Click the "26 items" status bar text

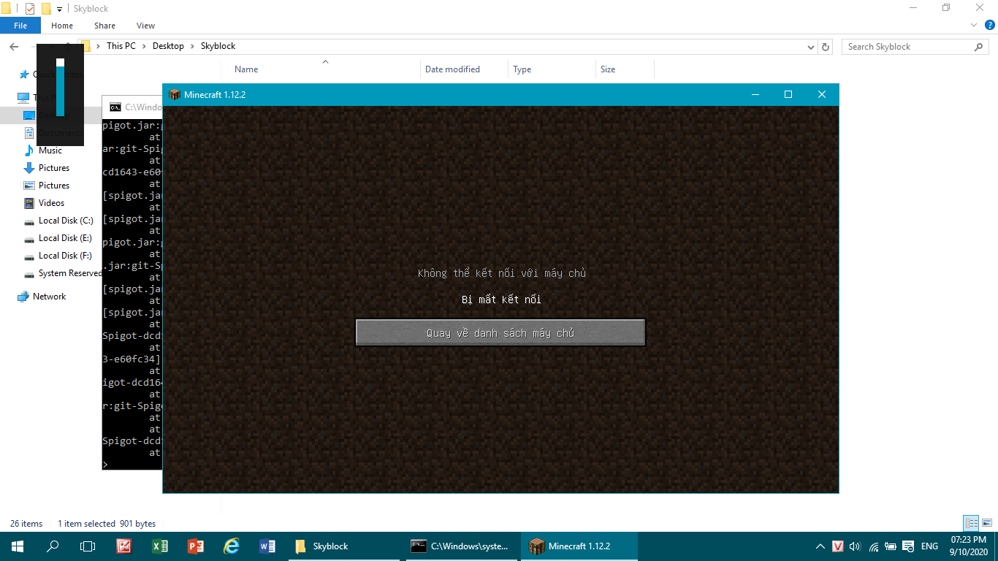[x=26, y=524]
